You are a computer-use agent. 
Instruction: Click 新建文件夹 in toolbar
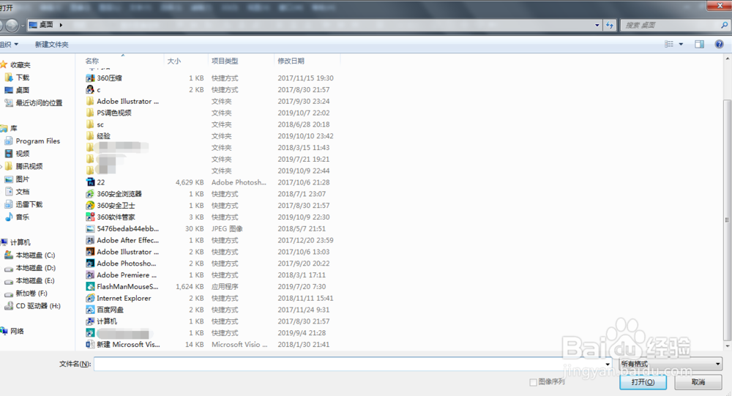tap(52, 45)
